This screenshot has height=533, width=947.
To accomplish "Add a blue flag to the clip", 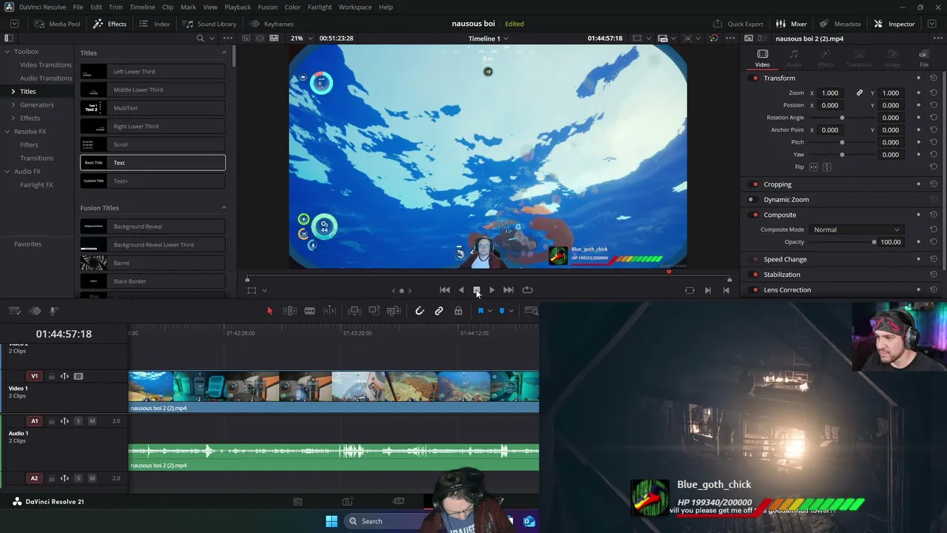I will tap(480, 311).
